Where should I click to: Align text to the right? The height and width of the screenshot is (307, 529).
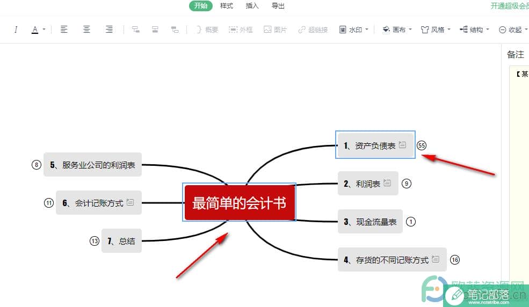coord(109,30)
